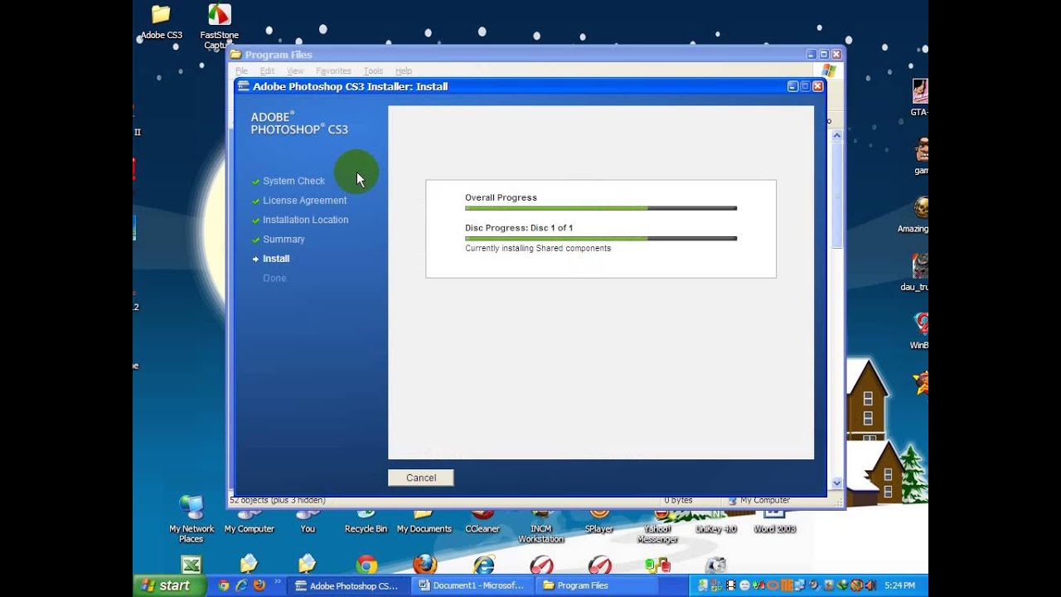Open the File menu in Program Files
1061x597 pixels.
(x=241, y=71)
